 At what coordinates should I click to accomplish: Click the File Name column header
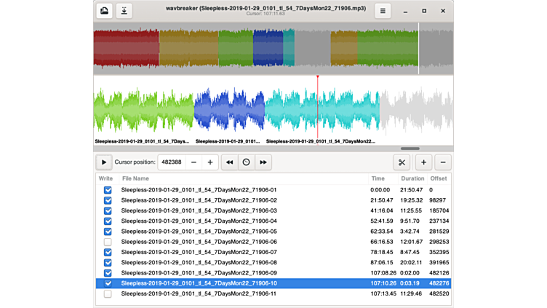[x=135, y=178]
